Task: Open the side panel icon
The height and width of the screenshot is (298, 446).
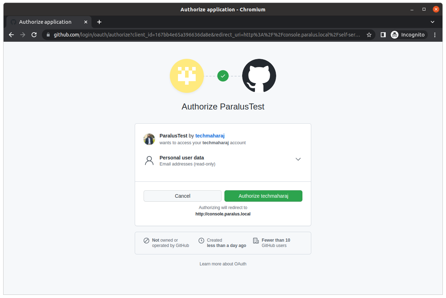Action: pyautogui.click(x=383, y=35)
